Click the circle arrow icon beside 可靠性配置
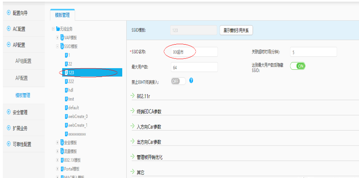Screen dimensions: 359x178 (9, 144)
